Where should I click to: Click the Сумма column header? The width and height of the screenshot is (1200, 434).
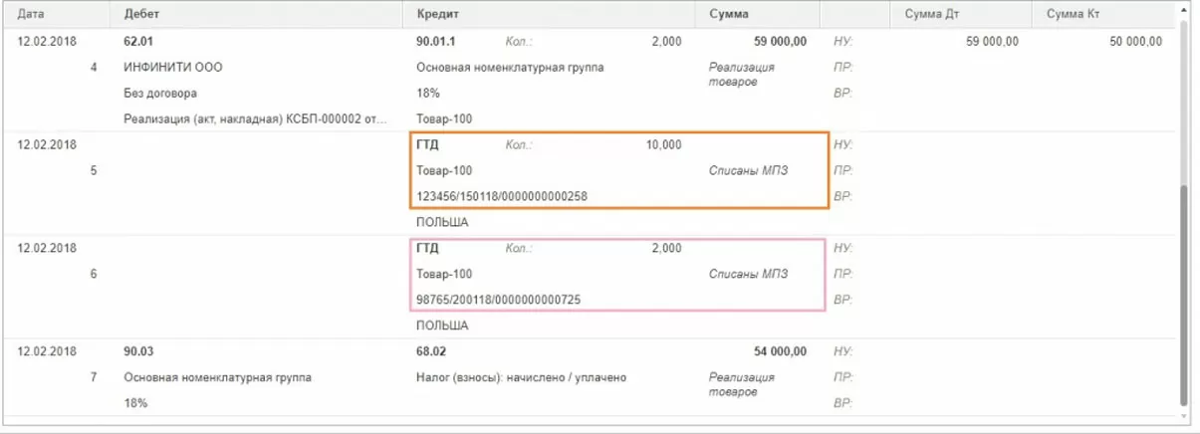tap(728, 14)
